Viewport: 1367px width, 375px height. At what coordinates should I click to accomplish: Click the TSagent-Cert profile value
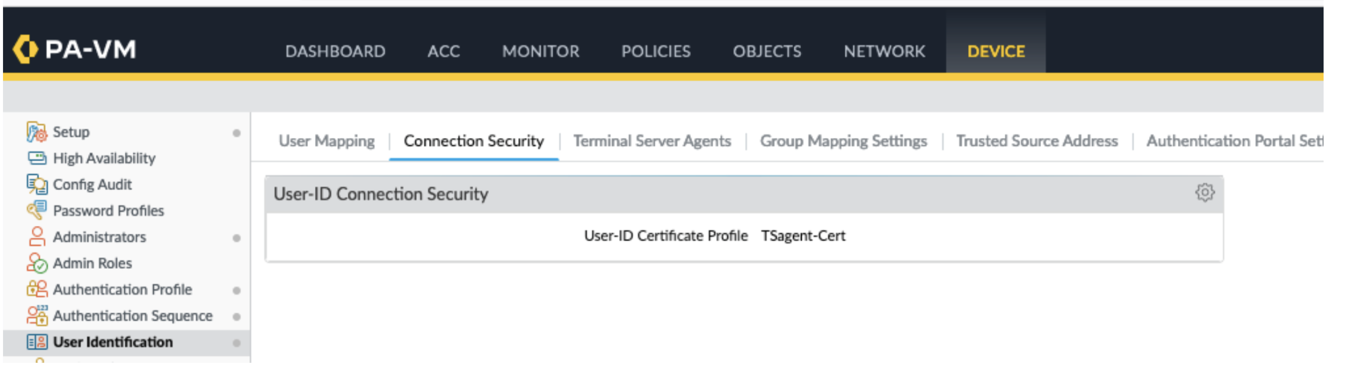[803, 236]
